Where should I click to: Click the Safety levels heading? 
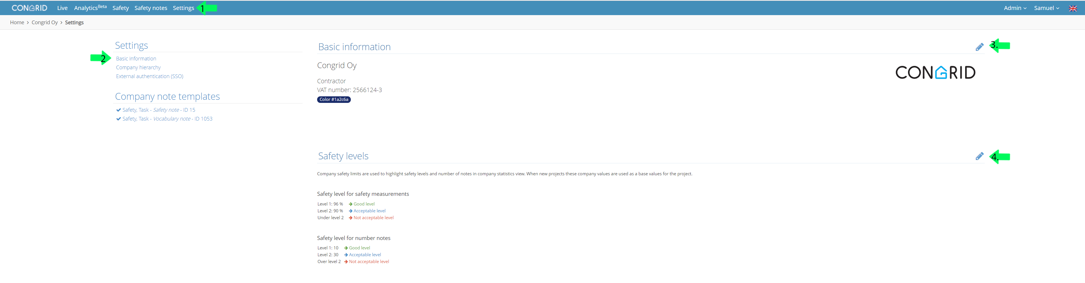[343, 156]
